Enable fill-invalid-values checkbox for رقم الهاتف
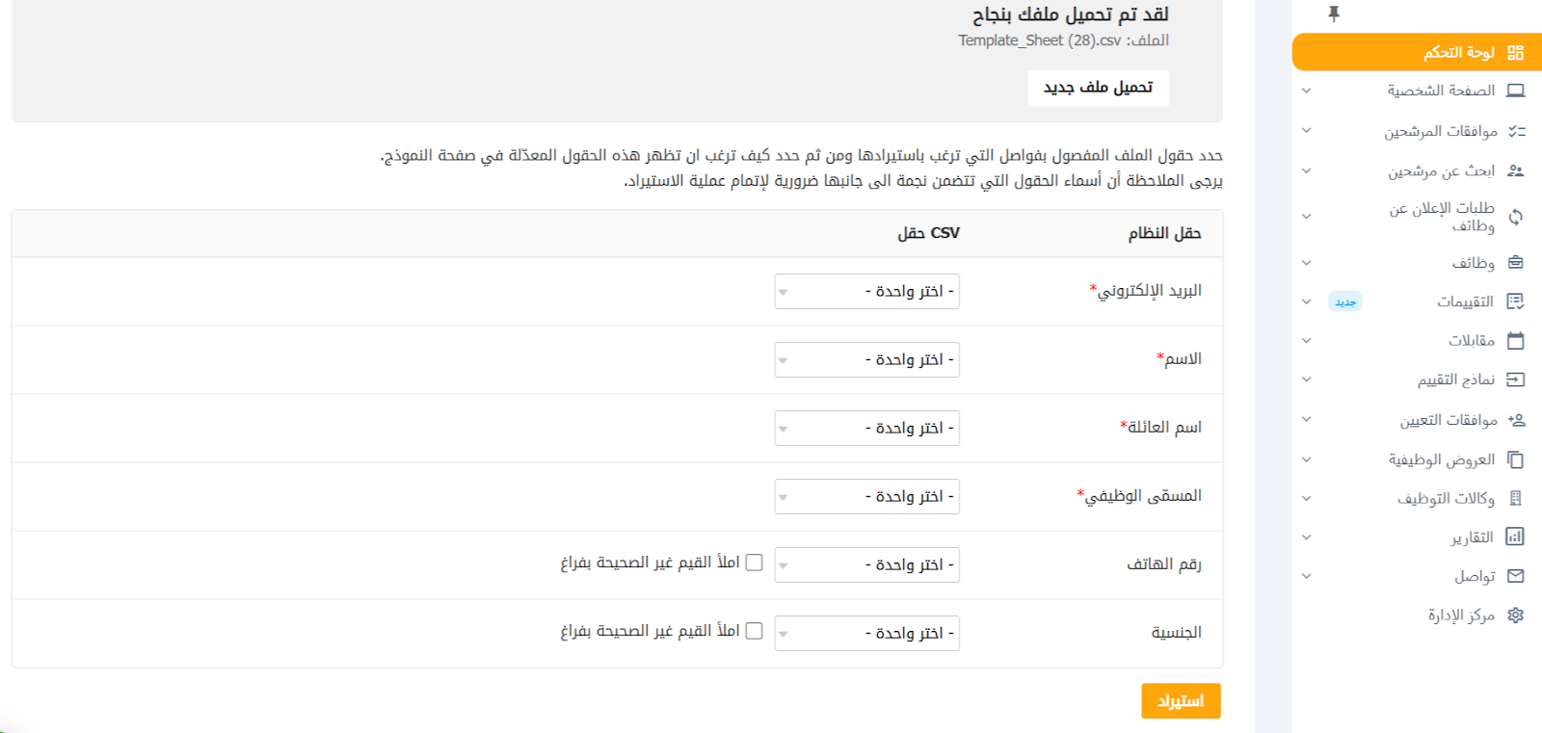This screenshot has height=733, width=1542. coord(754,563)
